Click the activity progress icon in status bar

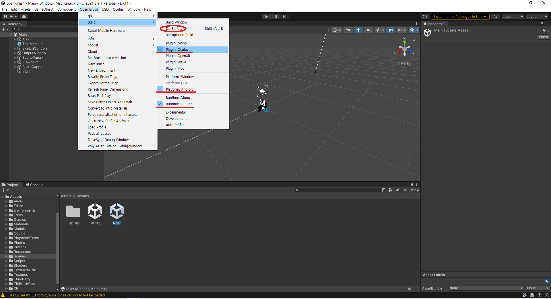pos(547,295)
